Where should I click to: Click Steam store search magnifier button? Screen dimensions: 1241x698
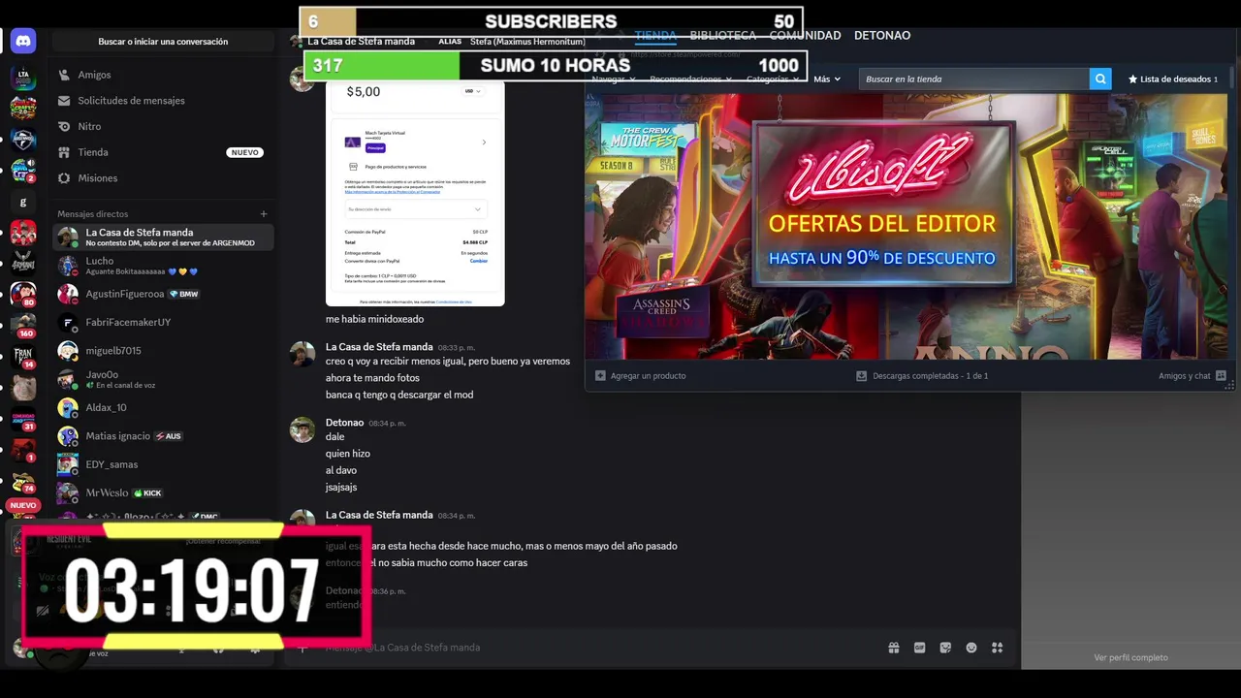pyautogui.click(x=1099, y=79)
